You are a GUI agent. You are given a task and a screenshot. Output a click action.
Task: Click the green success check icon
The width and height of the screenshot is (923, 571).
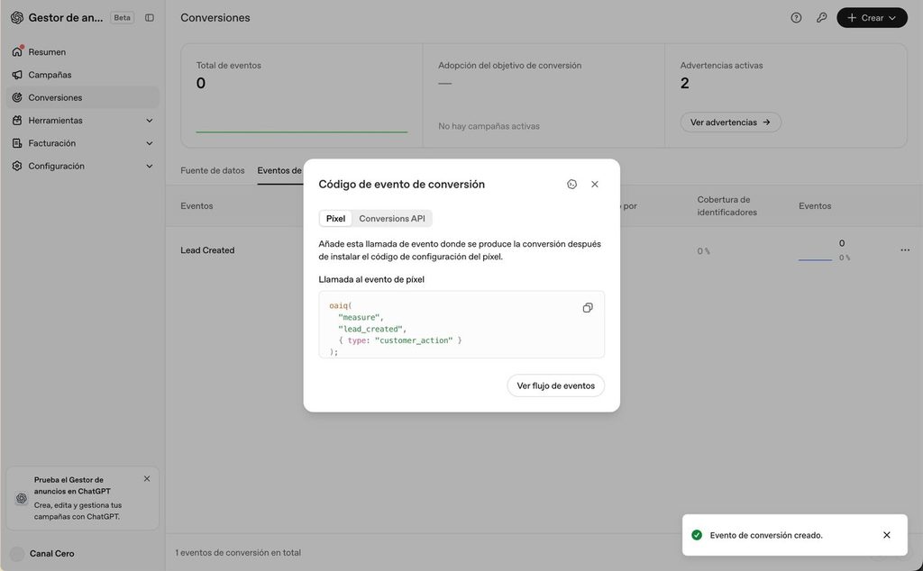click(697, 535)
